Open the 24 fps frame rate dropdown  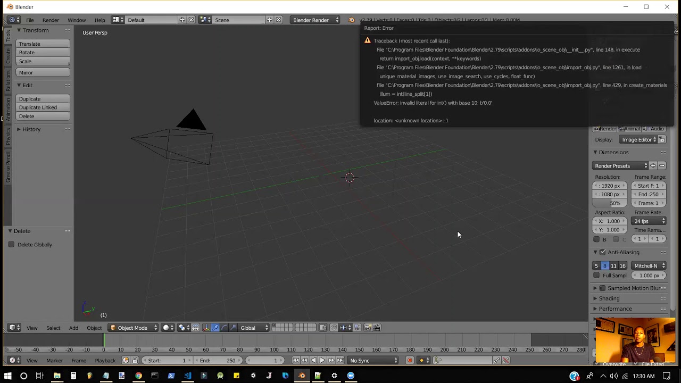click(649, 221)
